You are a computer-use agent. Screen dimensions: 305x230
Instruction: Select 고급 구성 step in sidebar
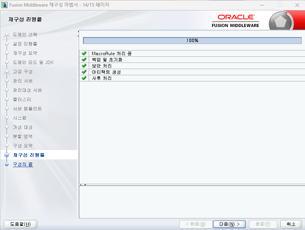point(23,72)
